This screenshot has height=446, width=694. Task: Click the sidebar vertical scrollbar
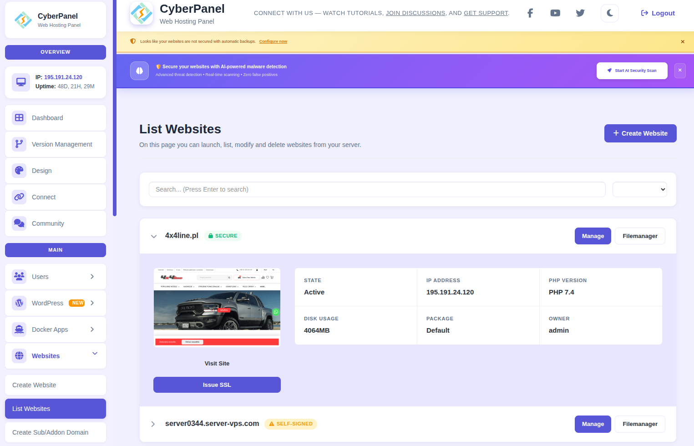tap(115, 108)
